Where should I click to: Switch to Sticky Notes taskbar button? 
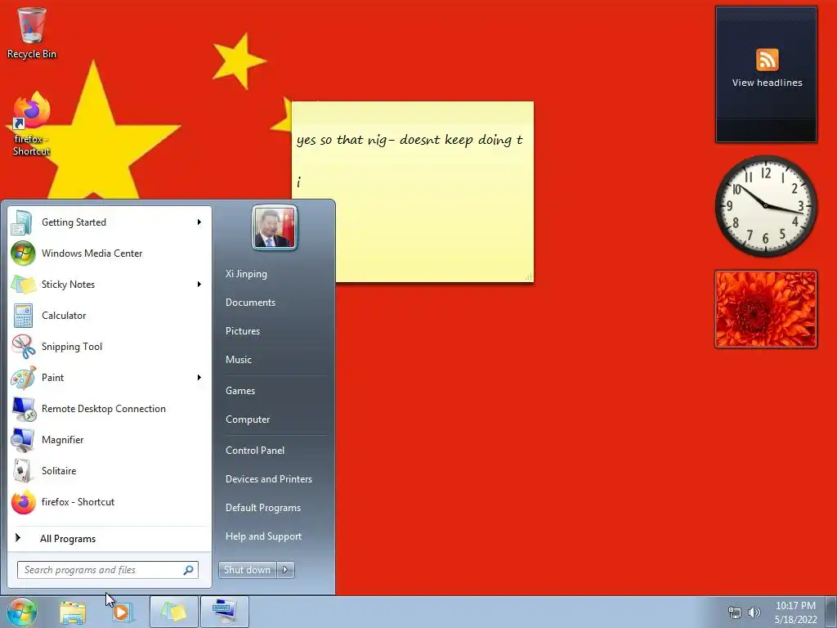coord(173,612)
